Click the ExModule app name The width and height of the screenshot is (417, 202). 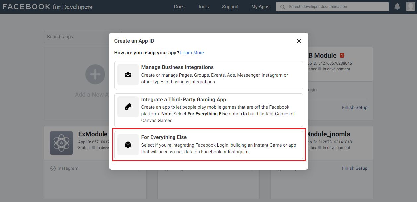(x=93, y=134)
